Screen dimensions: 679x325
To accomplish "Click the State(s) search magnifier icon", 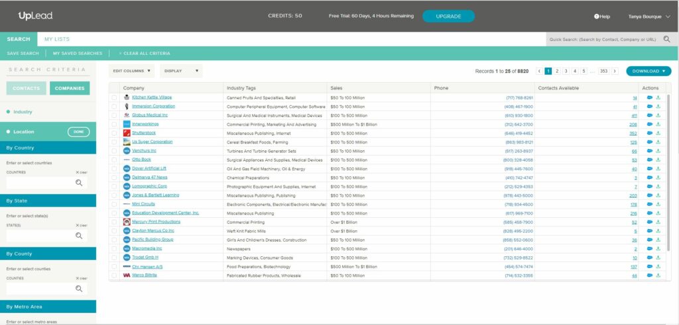I will [x=79, y=236].
